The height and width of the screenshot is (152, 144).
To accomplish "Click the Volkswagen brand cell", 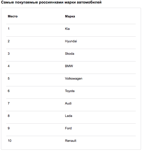I will (74, 79).
